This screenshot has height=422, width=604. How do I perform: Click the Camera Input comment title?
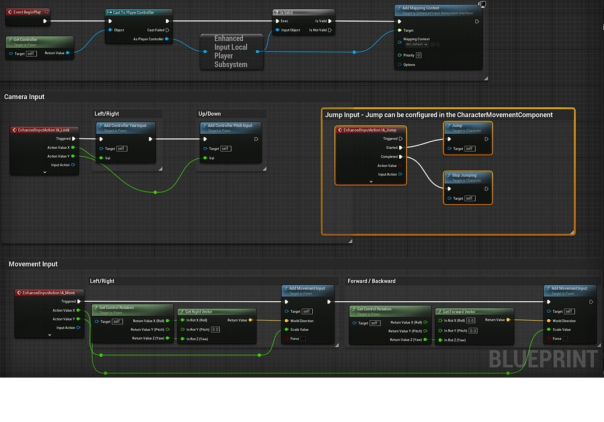25,97
